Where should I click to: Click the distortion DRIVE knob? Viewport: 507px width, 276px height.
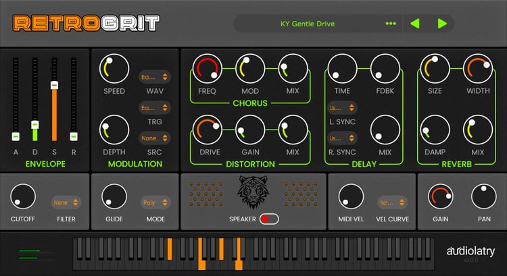point(208,130)
